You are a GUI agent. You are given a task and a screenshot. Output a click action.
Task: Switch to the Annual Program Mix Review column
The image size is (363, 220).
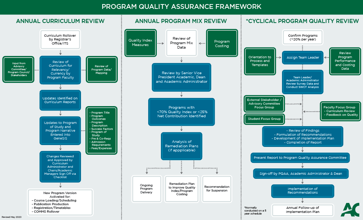181,21
